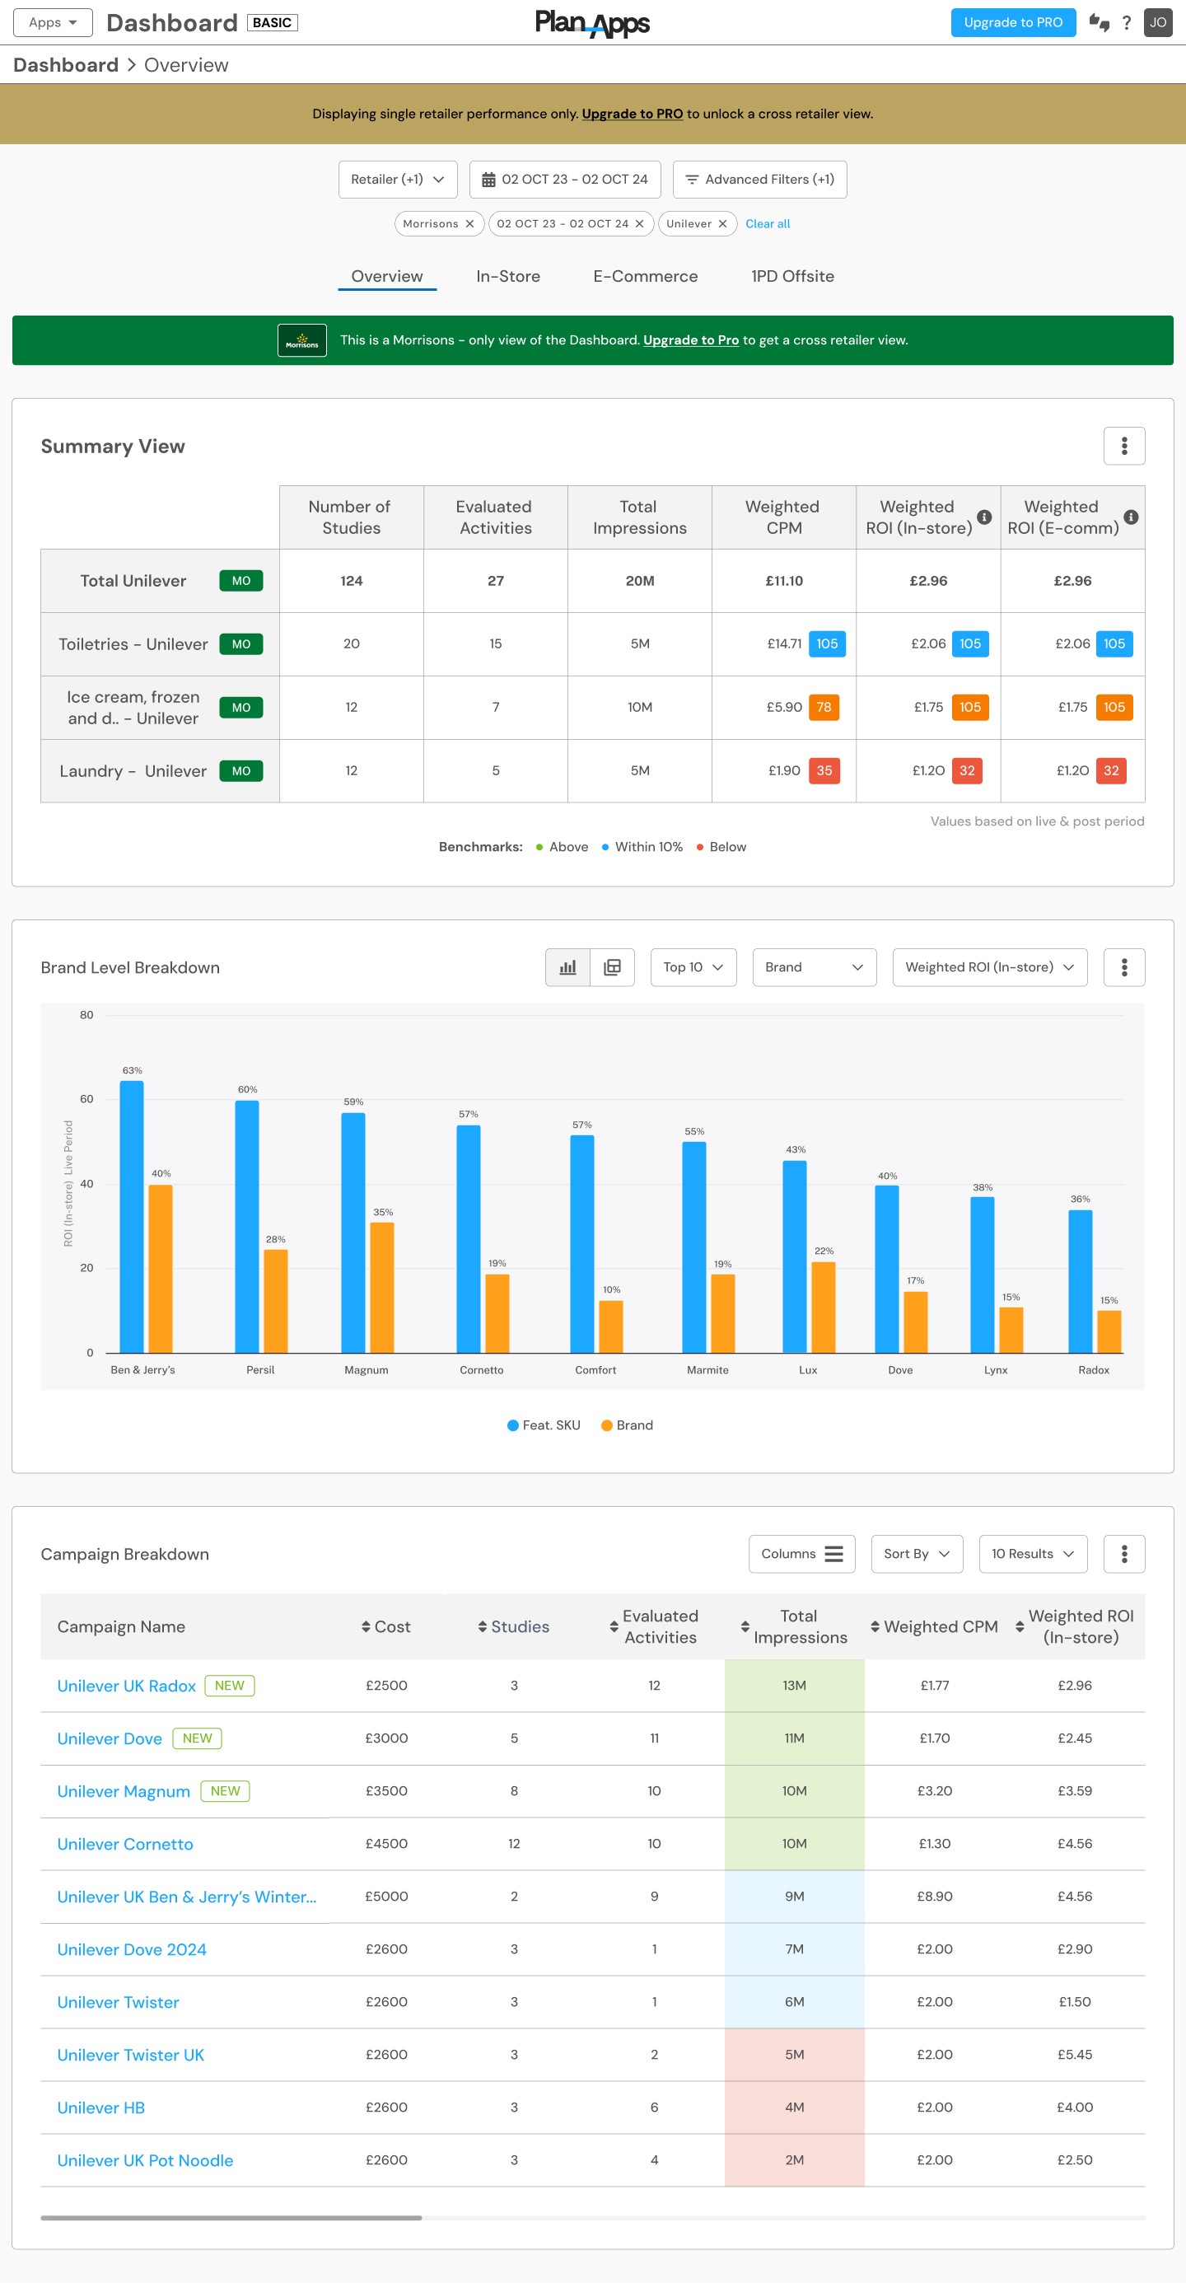1186x2283 pixels.
Task: Open Campaign Breakdown options menu
Action: tap(1124, 1554)
